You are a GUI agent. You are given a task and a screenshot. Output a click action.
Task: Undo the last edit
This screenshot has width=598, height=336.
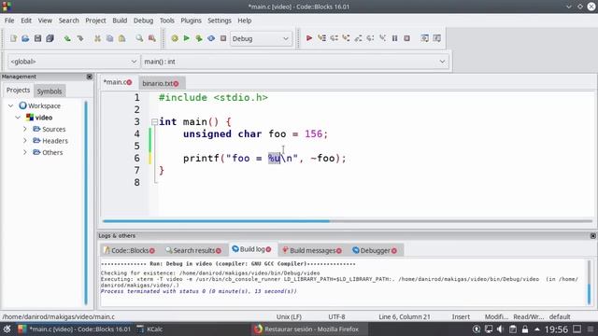click(67, 38)
